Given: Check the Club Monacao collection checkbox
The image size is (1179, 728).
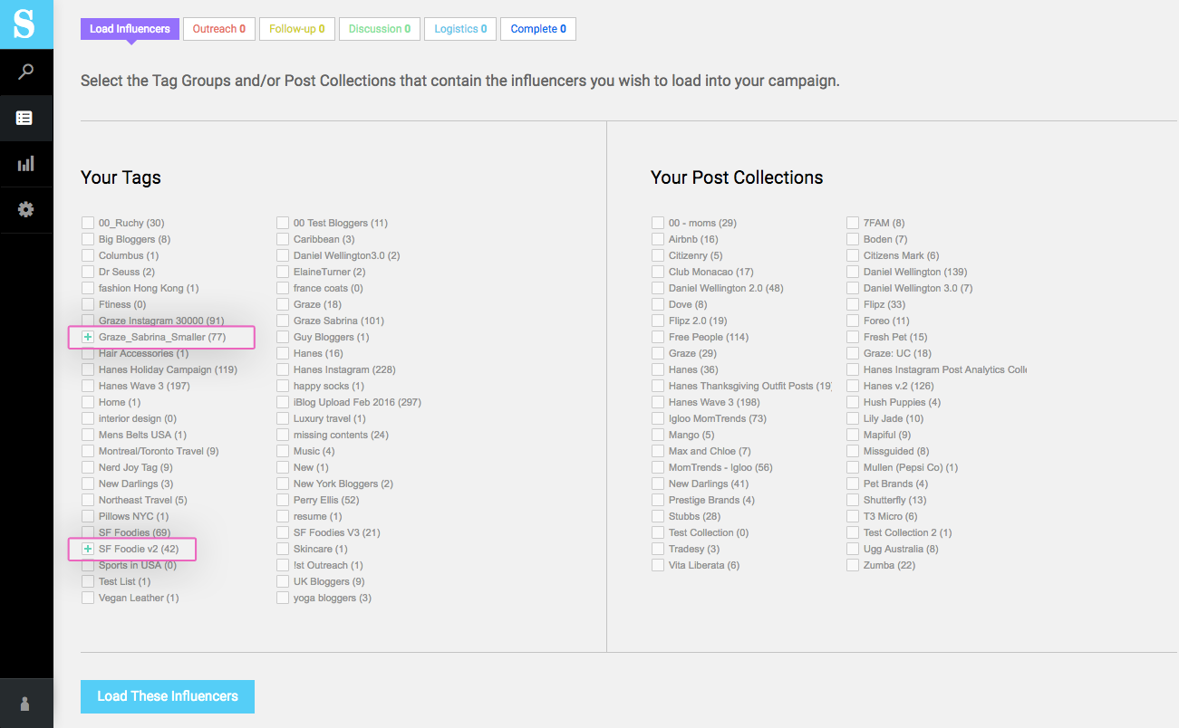Looking at the screenshot, I should [x=658, y=272].
